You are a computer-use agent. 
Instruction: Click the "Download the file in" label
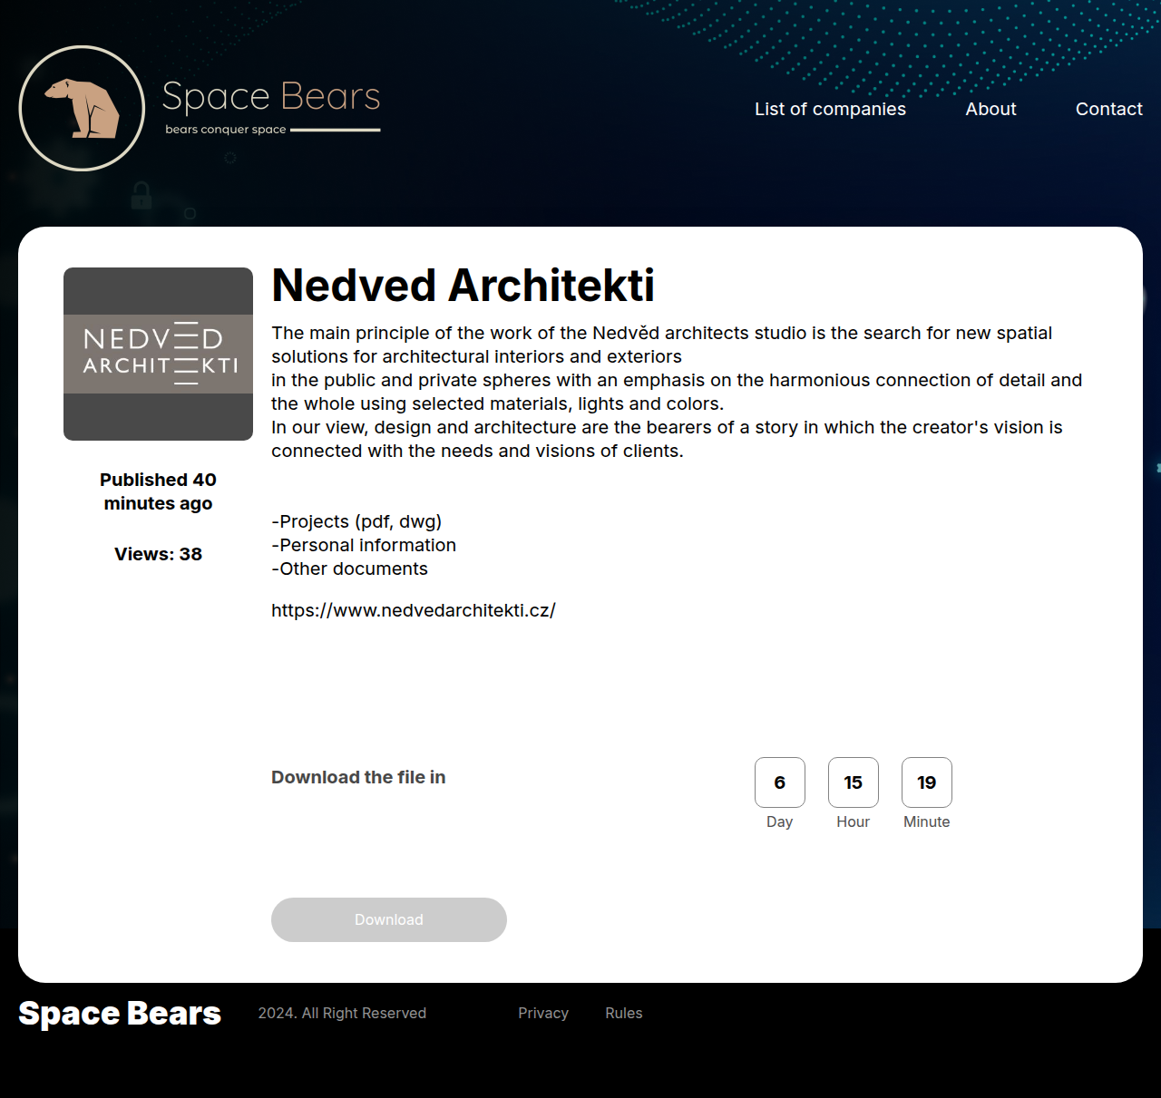[358, 777]
